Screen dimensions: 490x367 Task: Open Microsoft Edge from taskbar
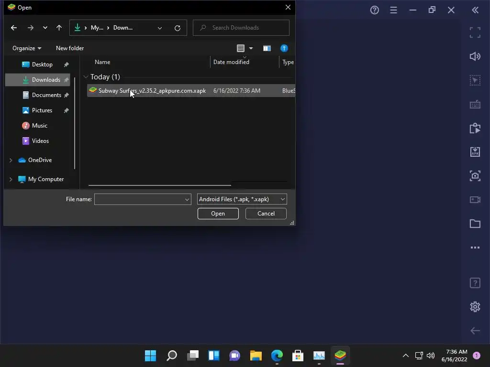[x=277, y=356]
